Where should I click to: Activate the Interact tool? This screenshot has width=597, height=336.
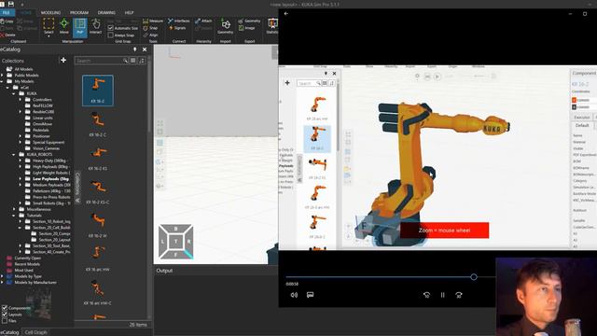point(95,26)
